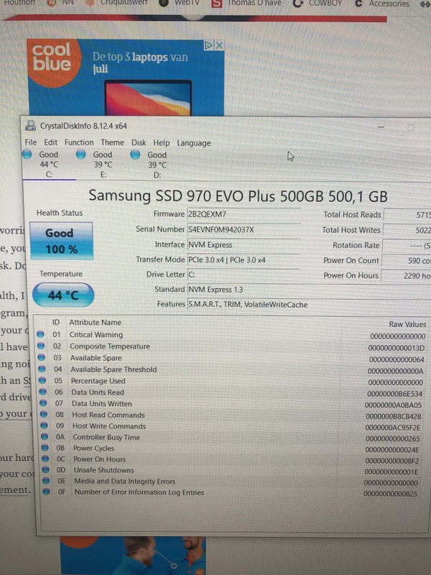The height and width of the screenshot is (575, 431).
Task: Click the Power On Count value
Action: 406,260
